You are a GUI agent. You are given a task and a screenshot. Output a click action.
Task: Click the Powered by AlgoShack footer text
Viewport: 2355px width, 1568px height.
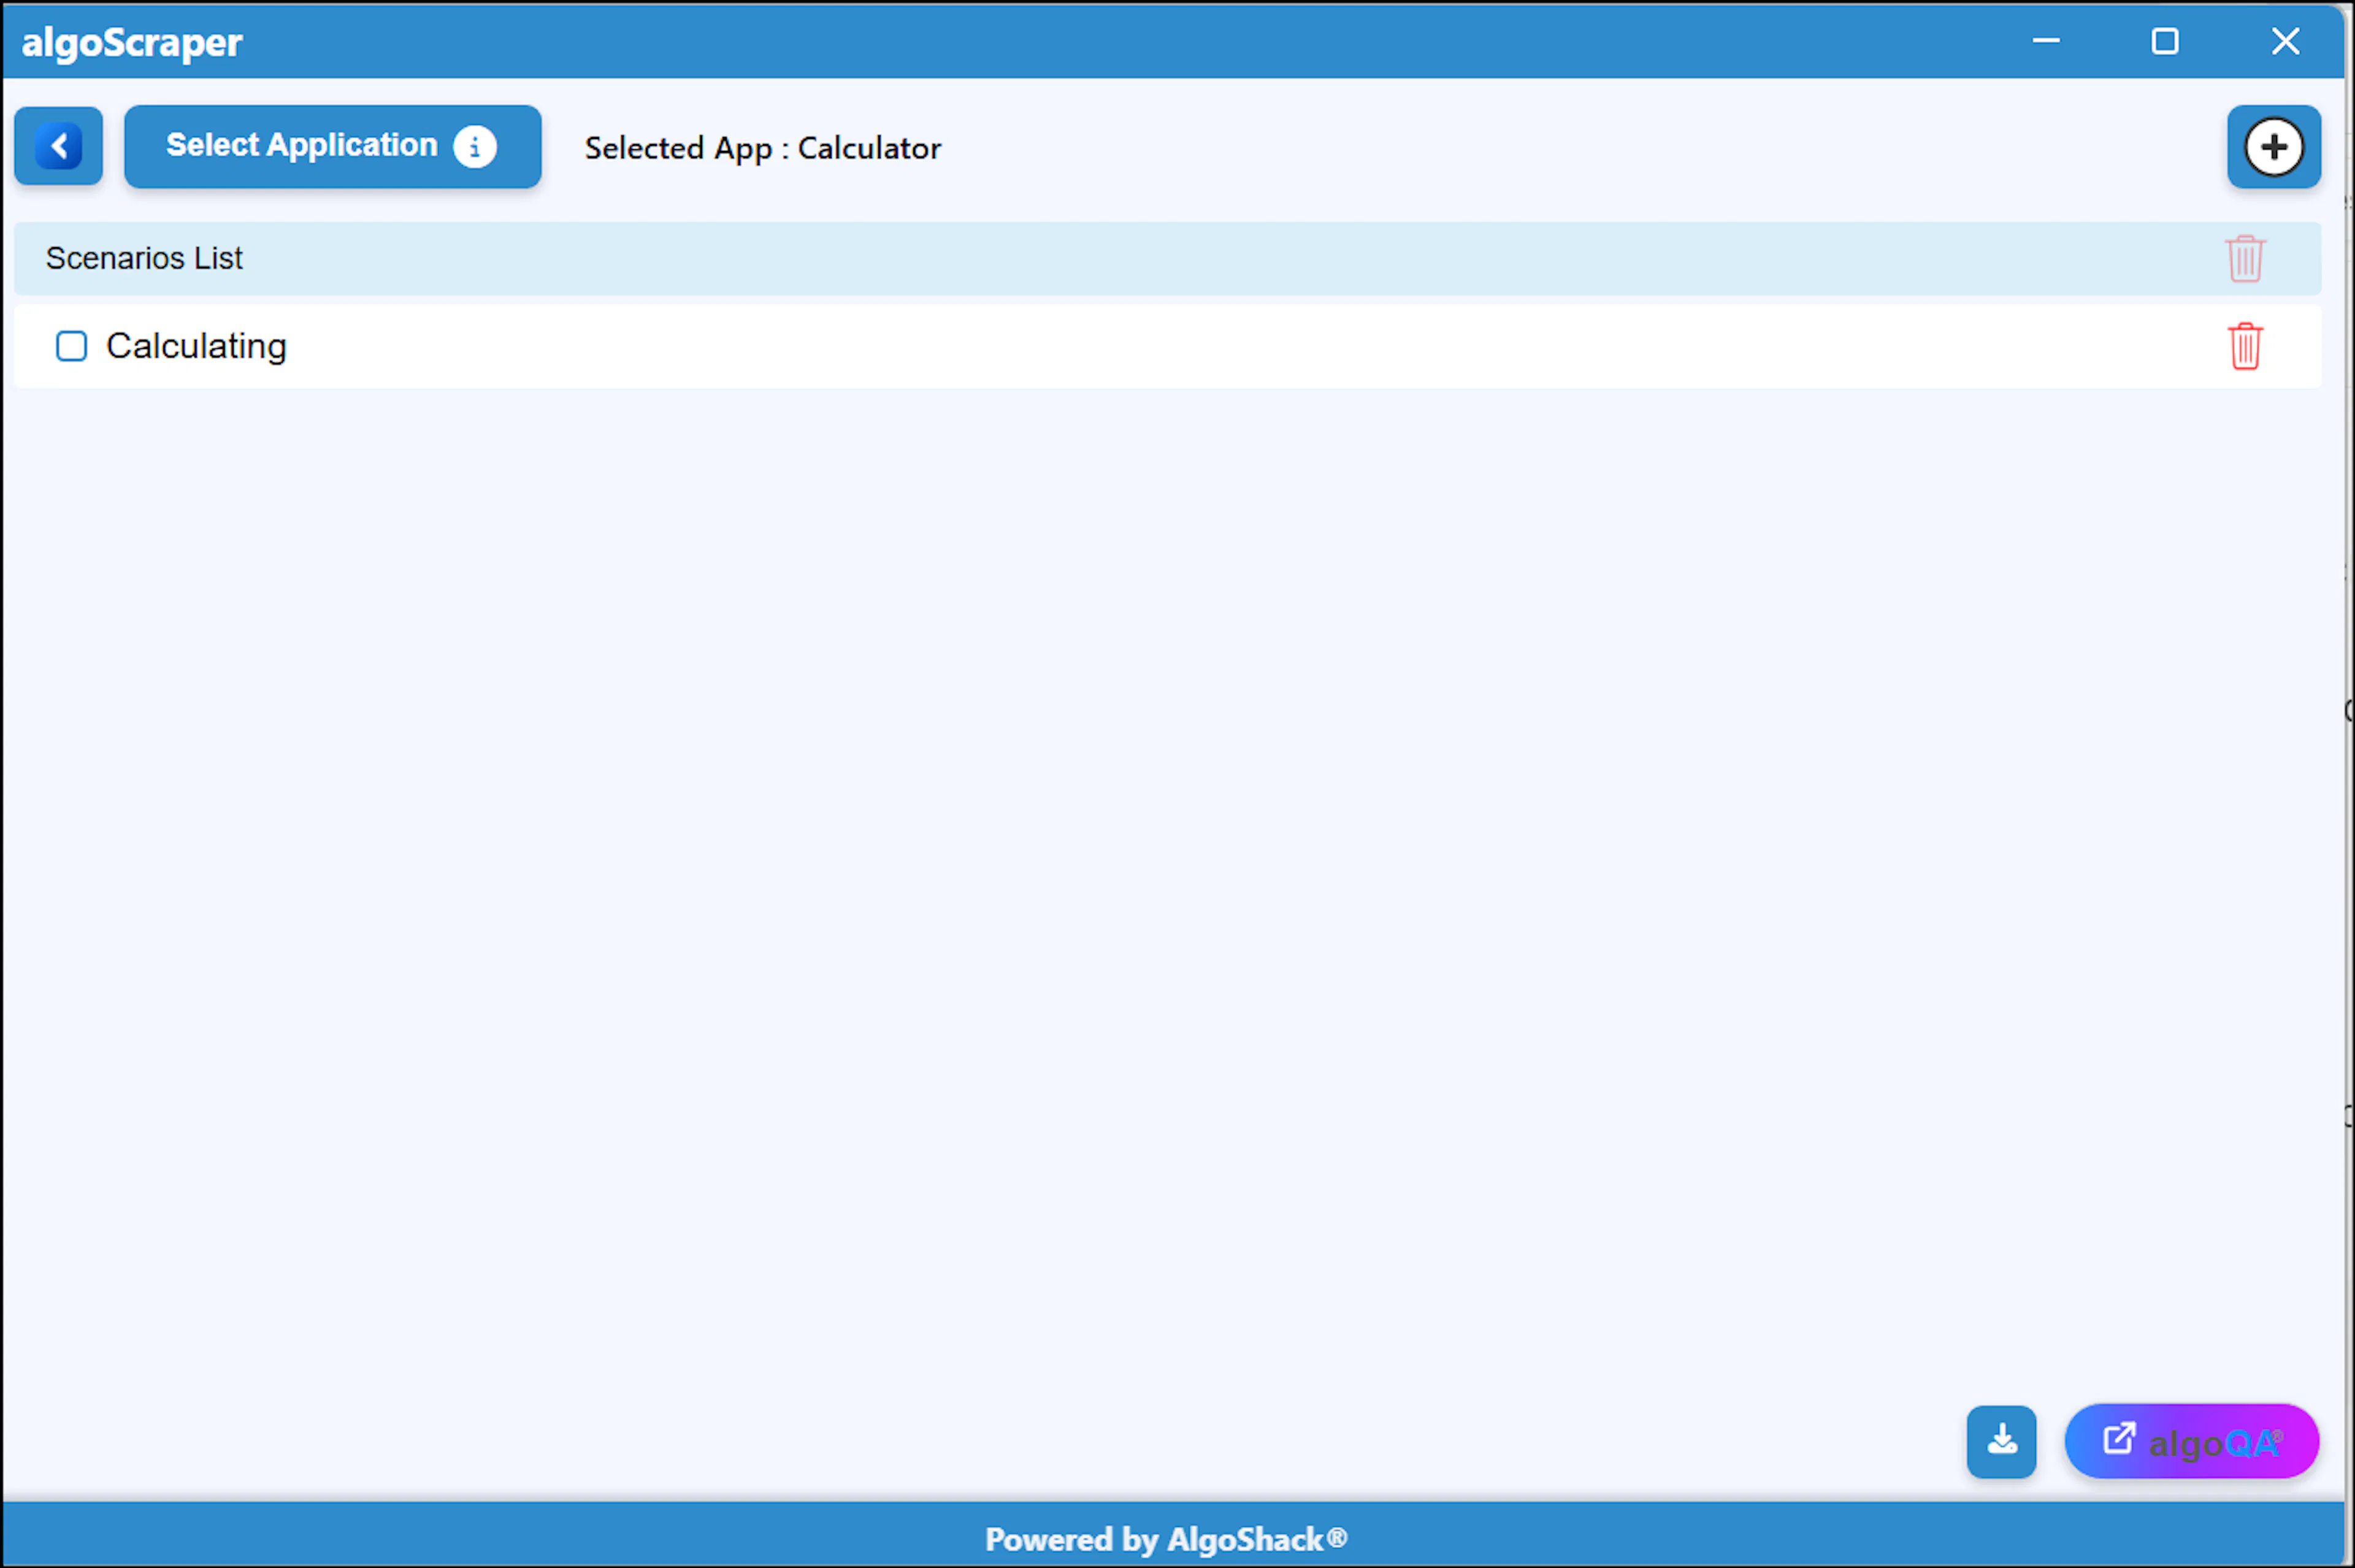point(1166,1539)
